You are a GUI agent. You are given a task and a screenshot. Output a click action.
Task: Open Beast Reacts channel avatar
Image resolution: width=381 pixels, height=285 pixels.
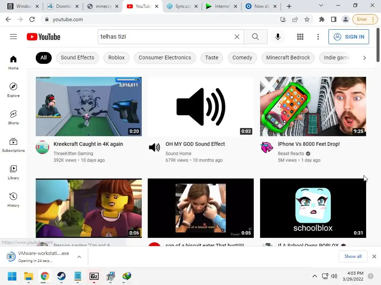coord(267,147)
